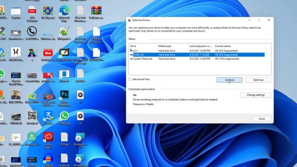Image resolution: width=297 pixels, height=167 pixels.
Task: Open the TuTools desktop shortcut
Action: click(x=48, y=116)
